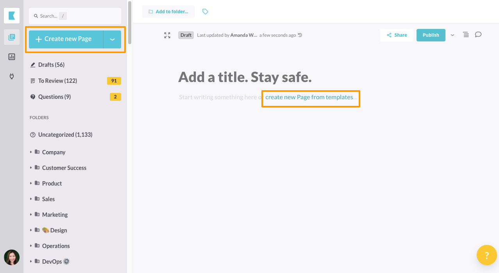Image resolution: width=499 pixels, height=273 pixels.
Task: Show the table of contents outline icon
Action: point(466,35)
